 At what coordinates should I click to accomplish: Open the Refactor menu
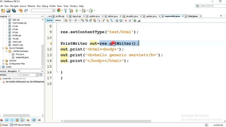31,6
